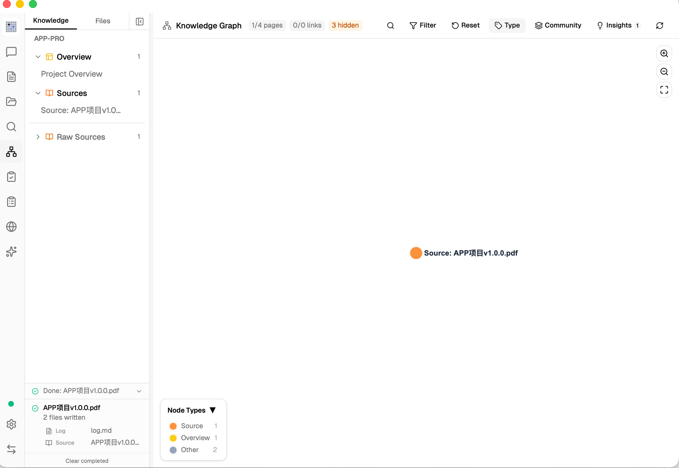Open the chat icon in sidebar
The image size is (679, 468).
(x=11, y=52)
